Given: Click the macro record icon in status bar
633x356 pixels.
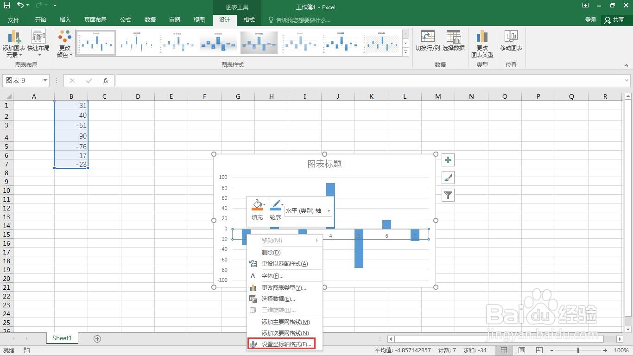Looking at the screenshot, I should coord(27,350).
